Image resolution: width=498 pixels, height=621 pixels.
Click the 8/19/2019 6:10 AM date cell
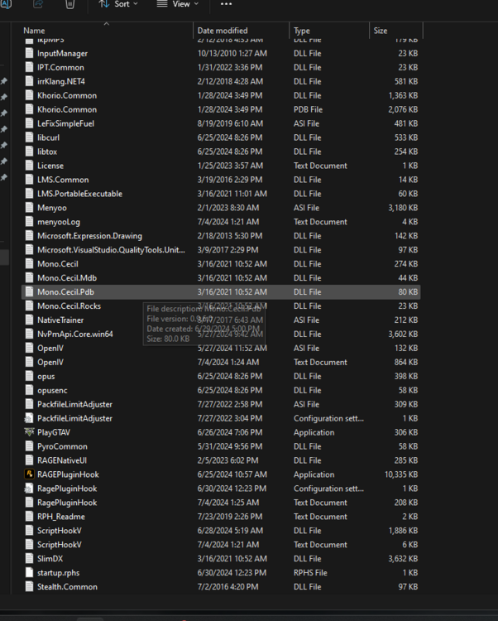[x=230, y=123]
